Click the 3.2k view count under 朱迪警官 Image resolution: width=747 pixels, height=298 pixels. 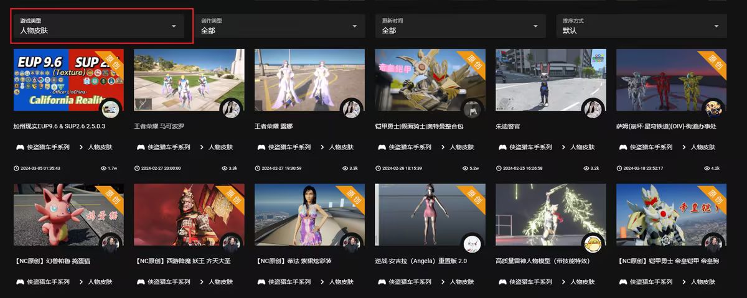pyautogui.click(x=595, y=169)
